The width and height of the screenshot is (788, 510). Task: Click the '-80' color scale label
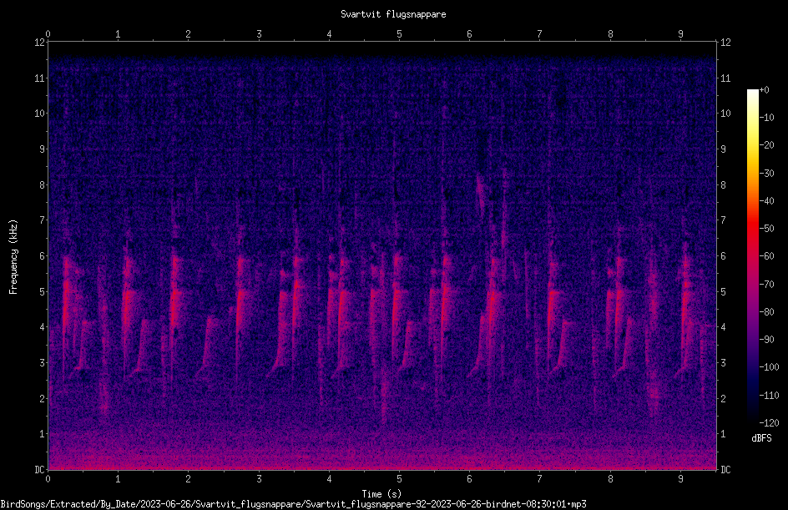(766, 312)
